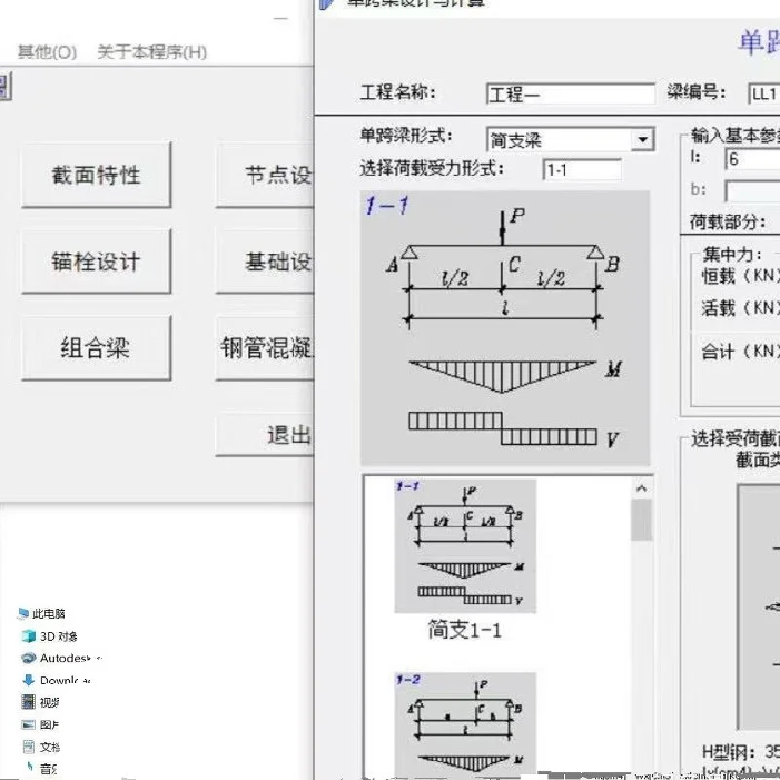Click the 节点设计 button
This screenshot has width=780, height=780.
(265, 175)
